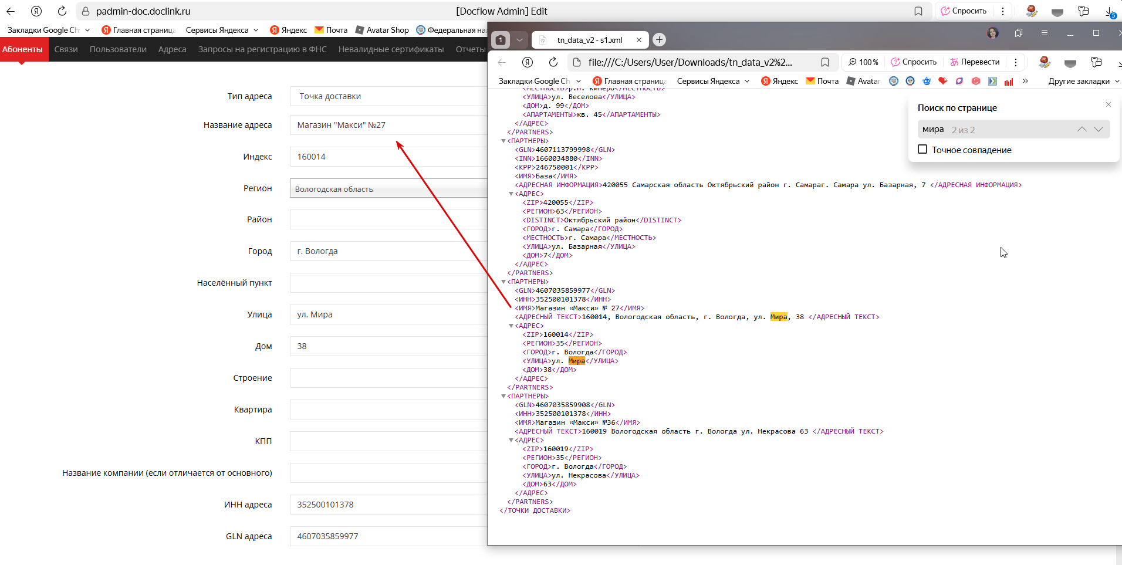Click Спросить button in XML window
Image resolution: width=1122 pixels, height=565 pixels.
[x=914, y=62]
